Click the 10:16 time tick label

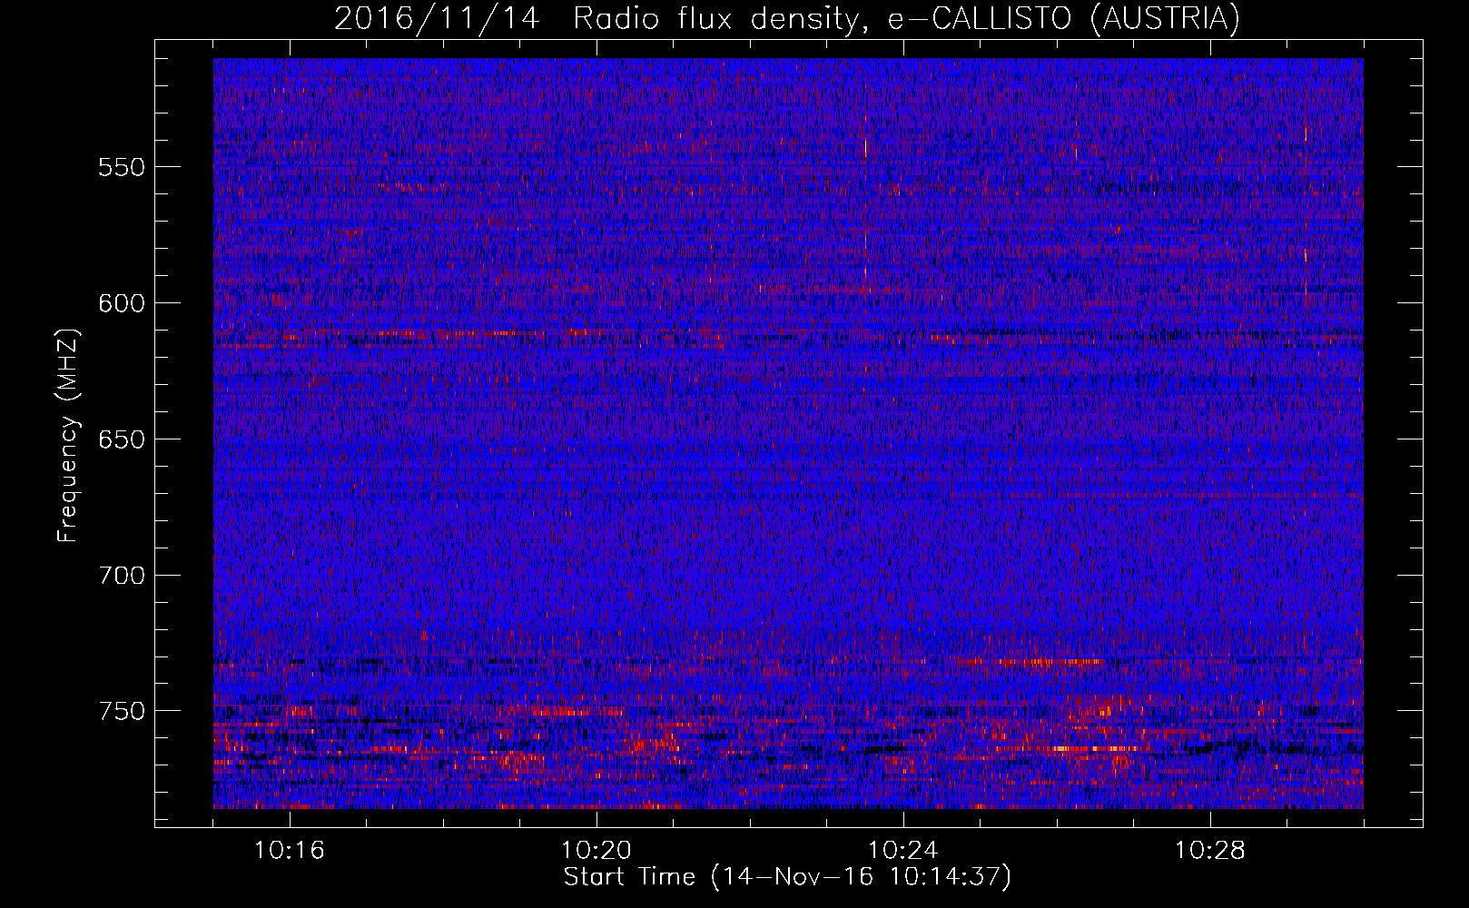tap(290, 851)
